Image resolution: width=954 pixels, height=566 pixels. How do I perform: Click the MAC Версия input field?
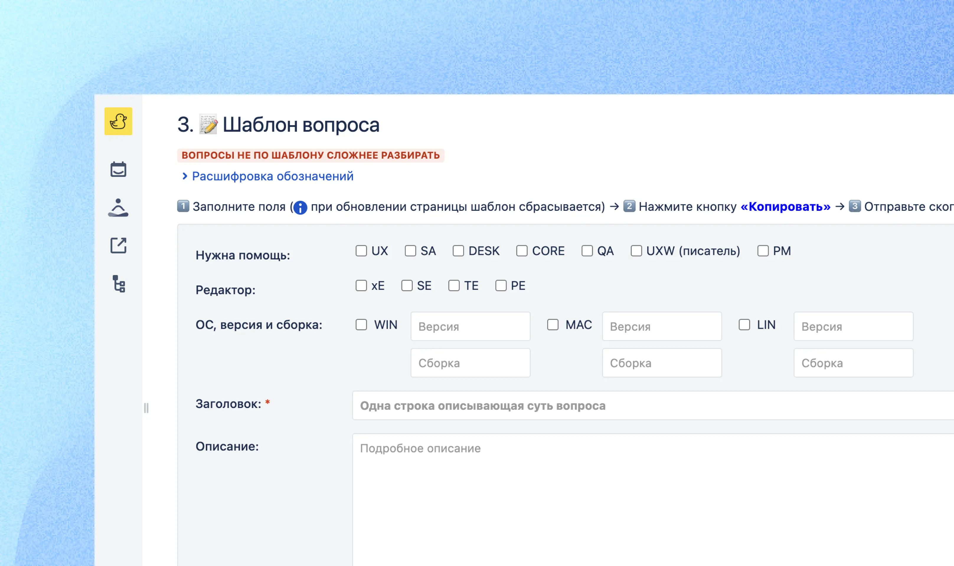pos(662,326)
